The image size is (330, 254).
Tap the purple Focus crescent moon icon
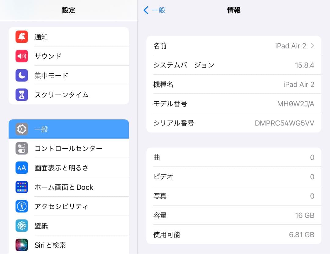(x=21, y=75)
